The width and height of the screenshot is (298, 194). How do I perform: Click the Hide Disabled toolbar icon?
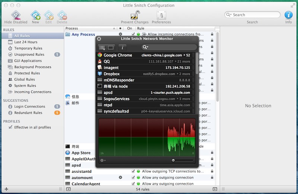coord(16,16)
